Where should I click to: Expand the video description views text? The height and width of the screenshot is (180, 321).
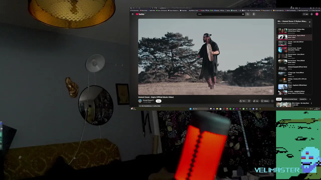pos(150,106)
